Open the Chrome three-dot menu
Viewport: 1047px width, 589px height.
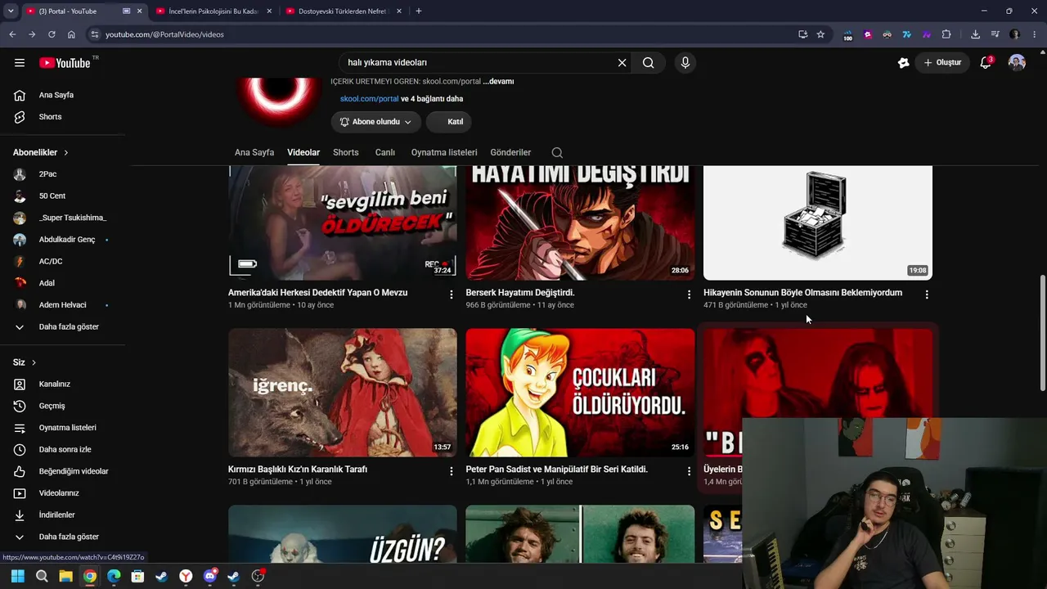click(x=1035, y=34)
